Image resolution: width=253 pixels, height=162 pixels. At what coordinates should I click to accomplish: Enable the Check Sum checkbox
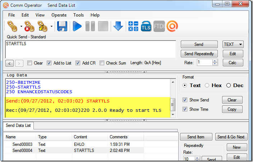[102, 63]
